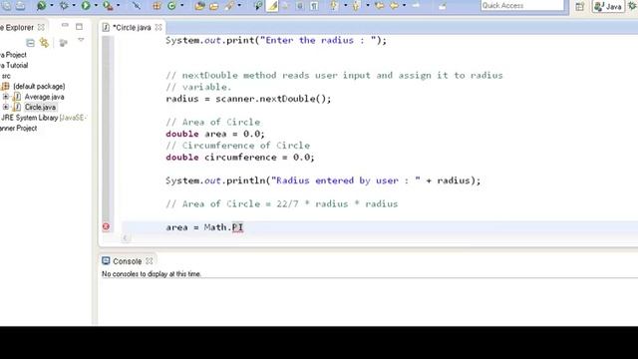Toggle Block Selection Mode icon
This screenshot has width=638, height=359.
tap(300, 5)
